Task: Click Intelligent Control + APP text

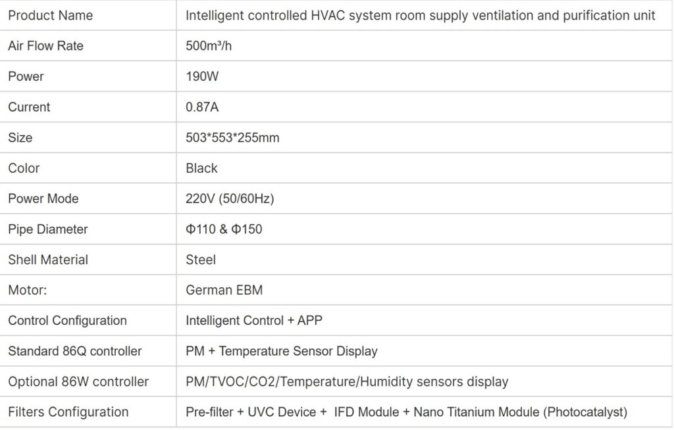Action: 254,320
